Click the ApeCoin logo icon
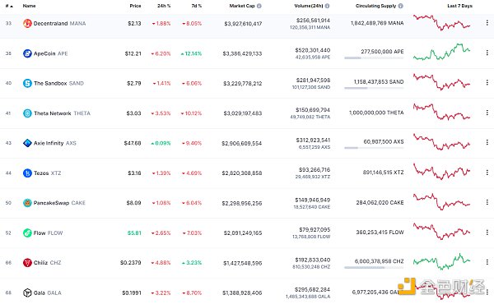This screenshot has width=494, height=304. (x=27, y=53)
